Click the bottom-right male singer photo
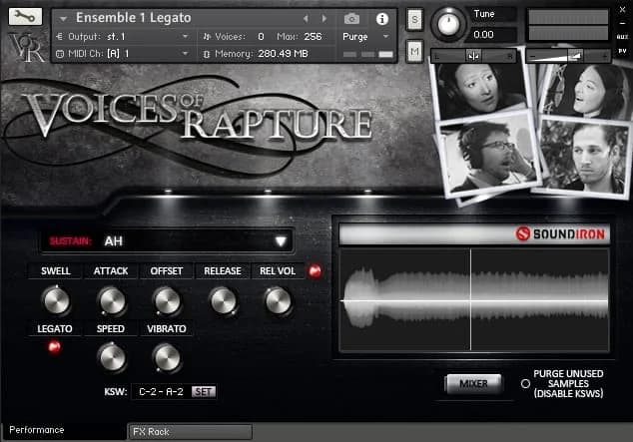This screenshot has width=633, height=442. pos(582,158)
